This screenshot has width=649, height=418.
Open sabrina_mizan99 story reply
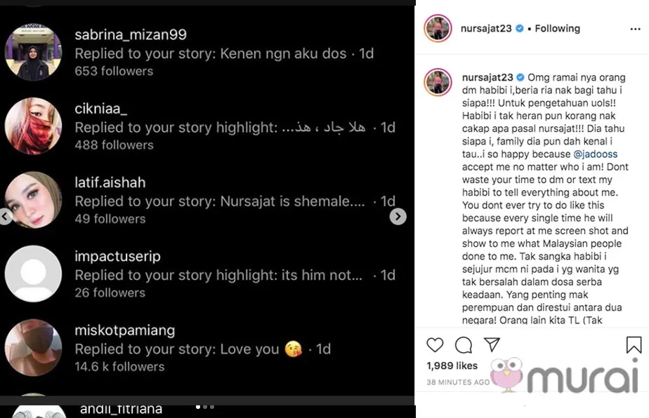(x=211, y=53)
